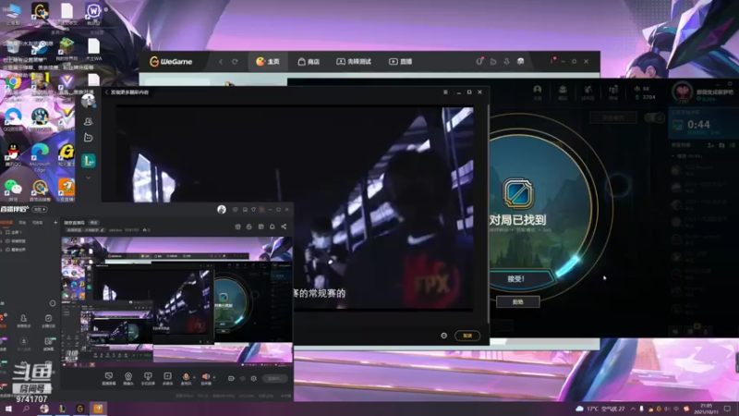
Task: Add a screen capture source from bottom toolbar
Action: click(x=108, y=378)
